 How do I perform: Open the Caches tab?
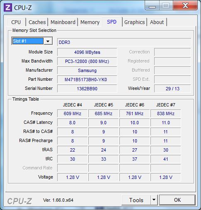coord(37,22)
